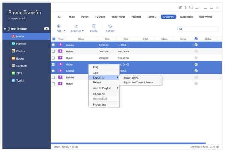Switch to the Audio Books tab
The width and height of the screenshot is (225, 152).
pyautogui.click(x=186, y=17)
